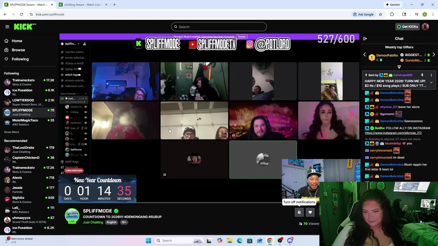Open the Chrome three-dot menu
Image resolution: width=438 pixels, height=246 pixels.
(433, 14)
